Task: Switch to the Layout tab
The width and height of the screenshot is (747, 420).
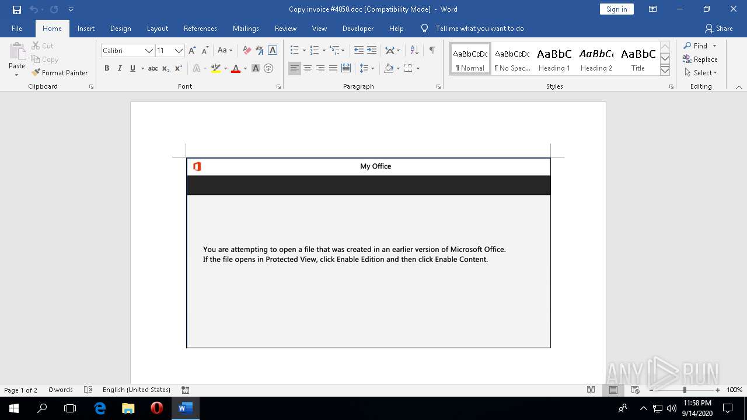Action: 158,29
